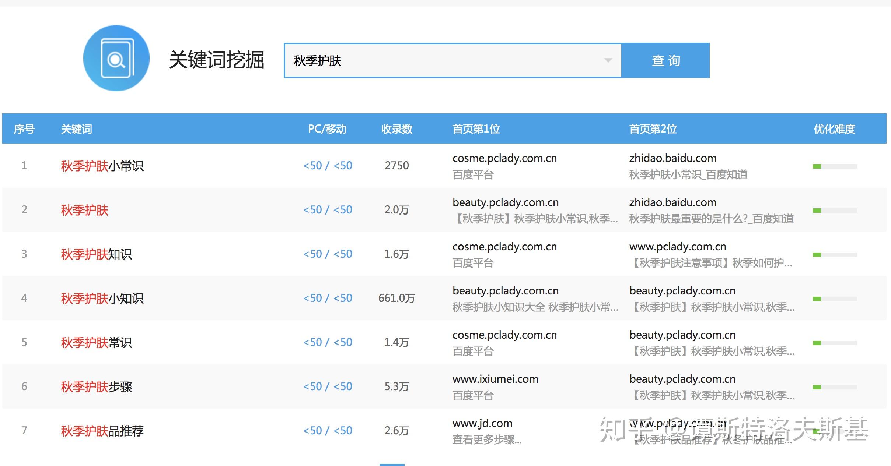Screen dimensions: 891x466
Task: Click PC/mobile value for 秋季护肤步骤 row
Action: [328, 386]
